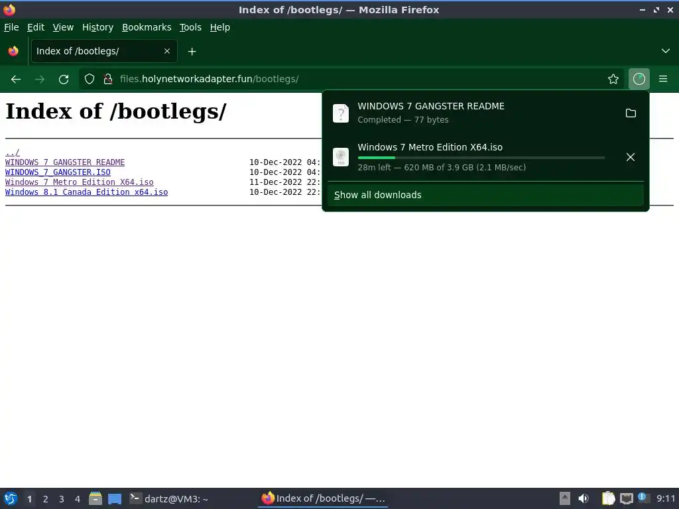The height and width of the screenshot is (509, 679).
Task: Open update notifier tray icon
Action: click(643, 498)
